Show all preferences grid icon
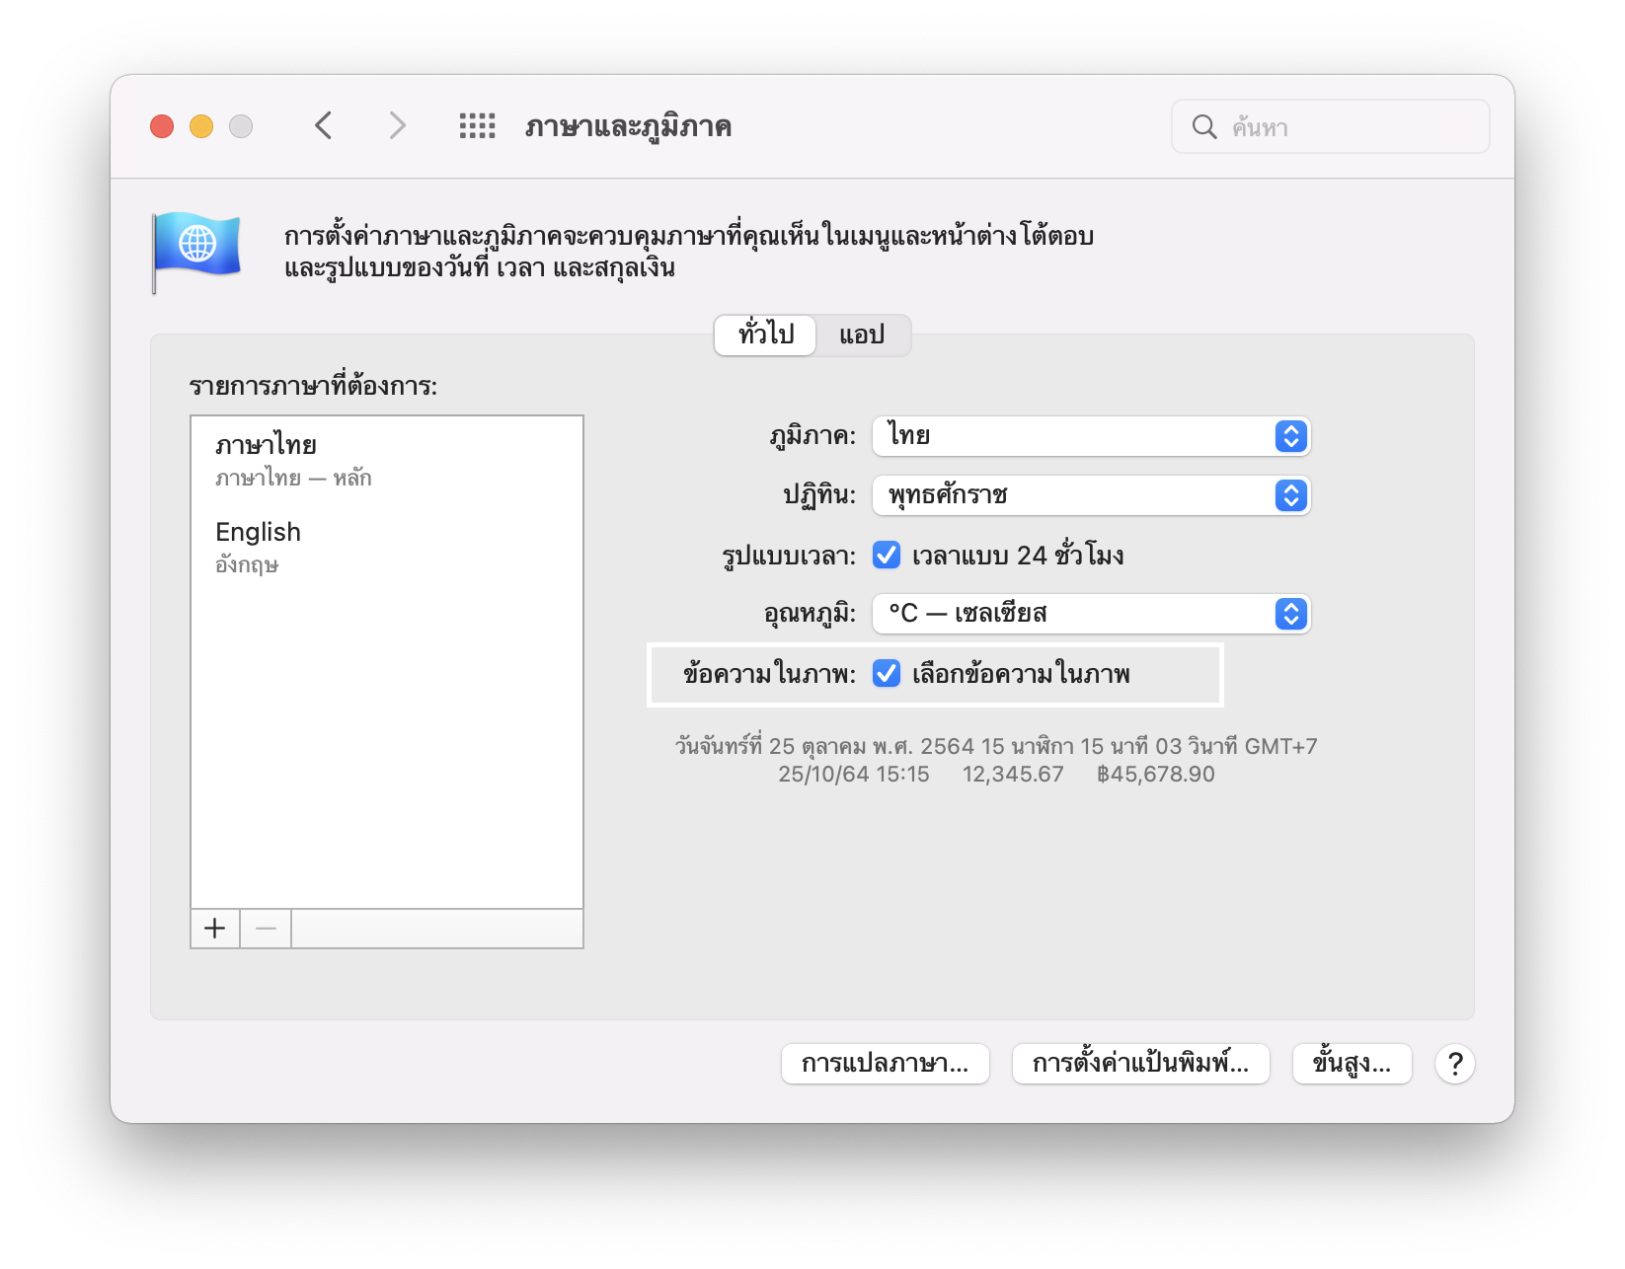This screenshot has height=1269, width=1625. click(x=477, y=126)
